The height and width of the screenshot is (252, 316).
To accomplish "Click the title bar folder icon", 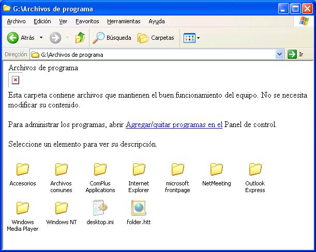I will click(7, 8).
